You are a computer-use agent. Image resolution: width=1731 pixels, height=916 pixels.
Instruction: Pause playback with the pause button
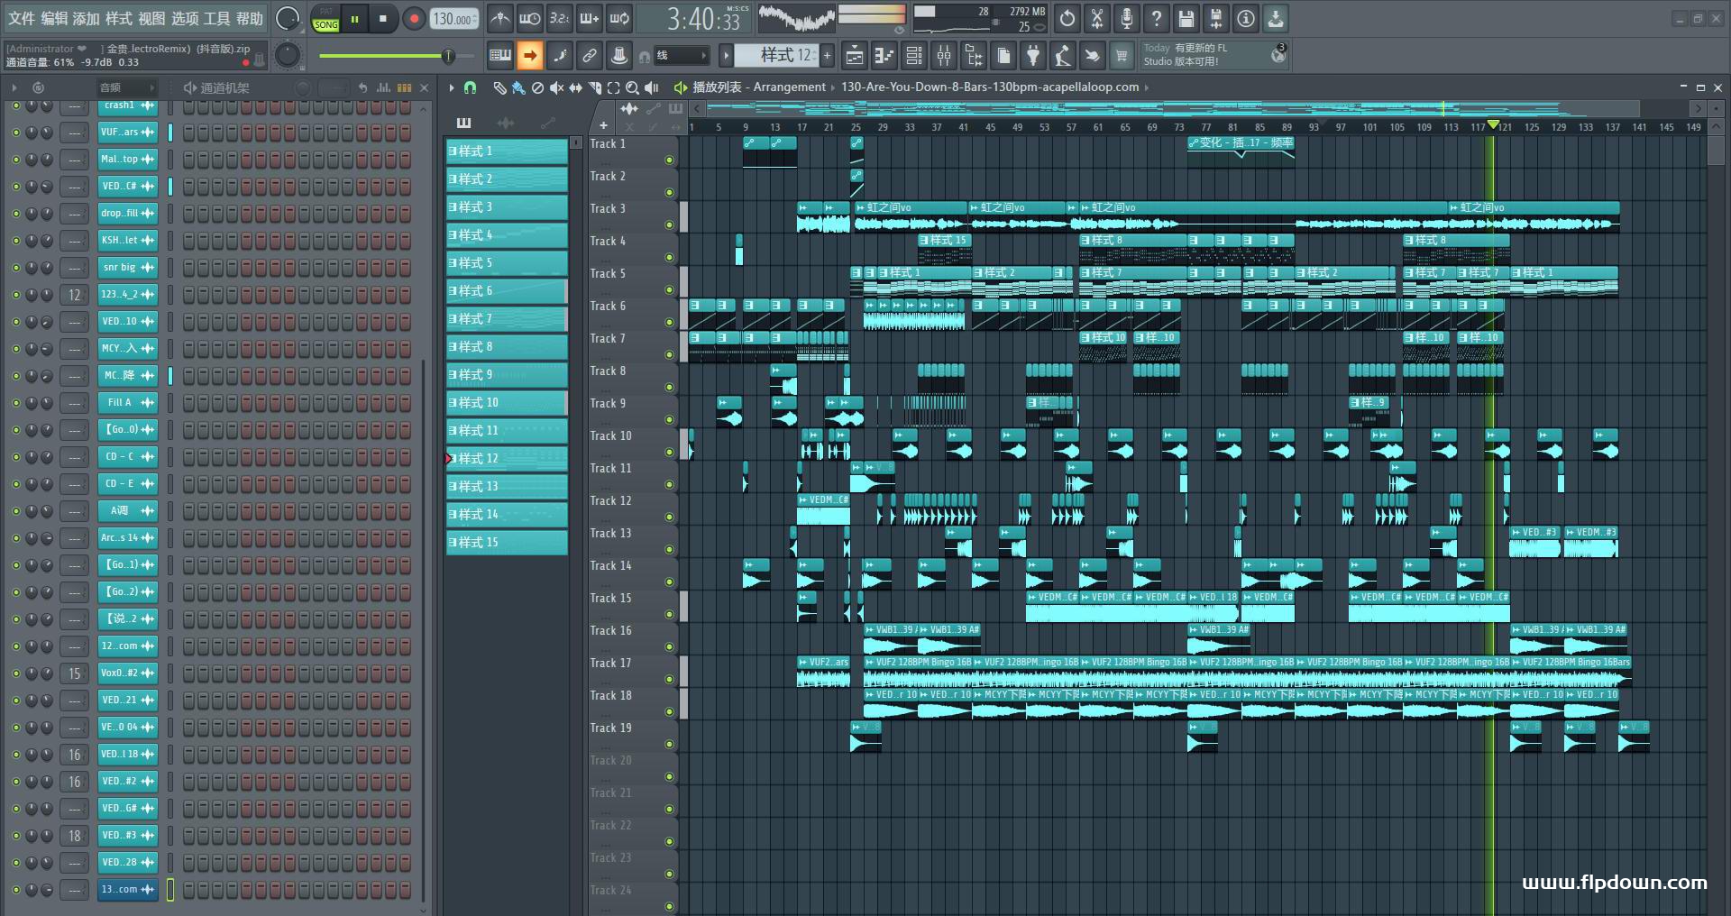[x=355, y=19]
